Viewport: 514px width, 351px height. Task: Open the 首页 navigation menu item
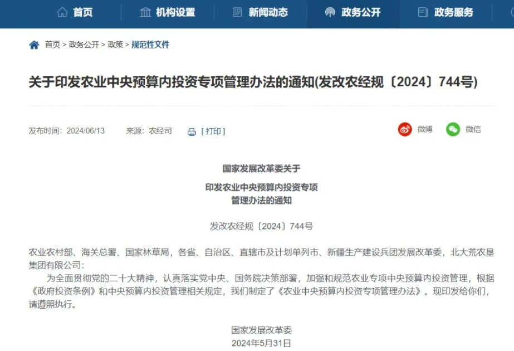coord(75,12)
